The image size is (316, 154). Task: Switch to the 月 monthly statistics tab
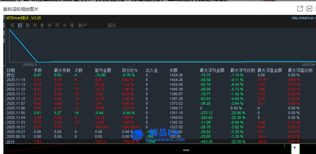coord(35,25)
